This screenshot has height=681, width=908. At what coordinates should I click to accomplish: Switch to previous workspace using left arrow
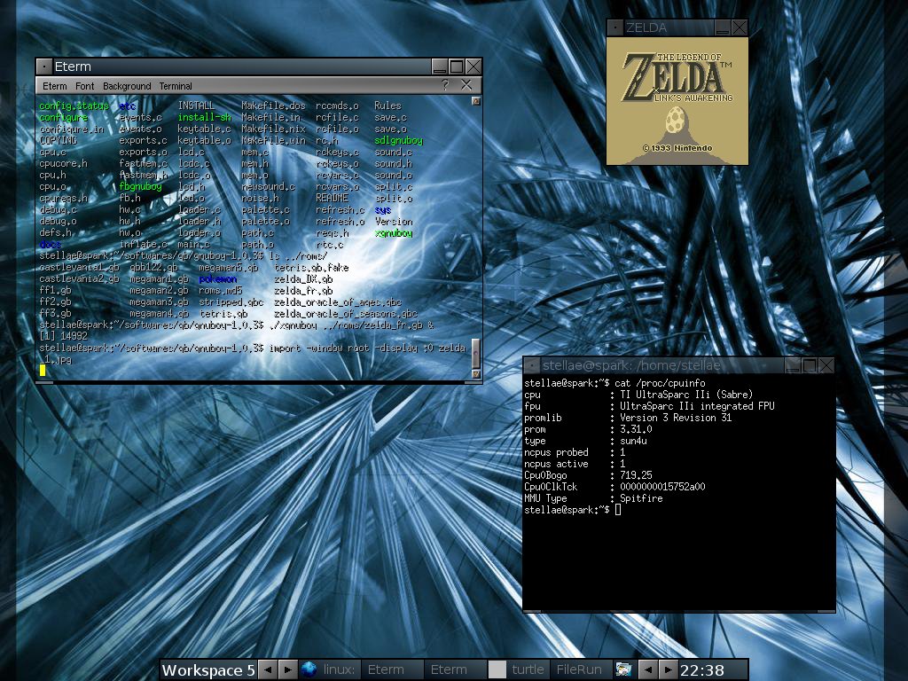pos(267,669)
